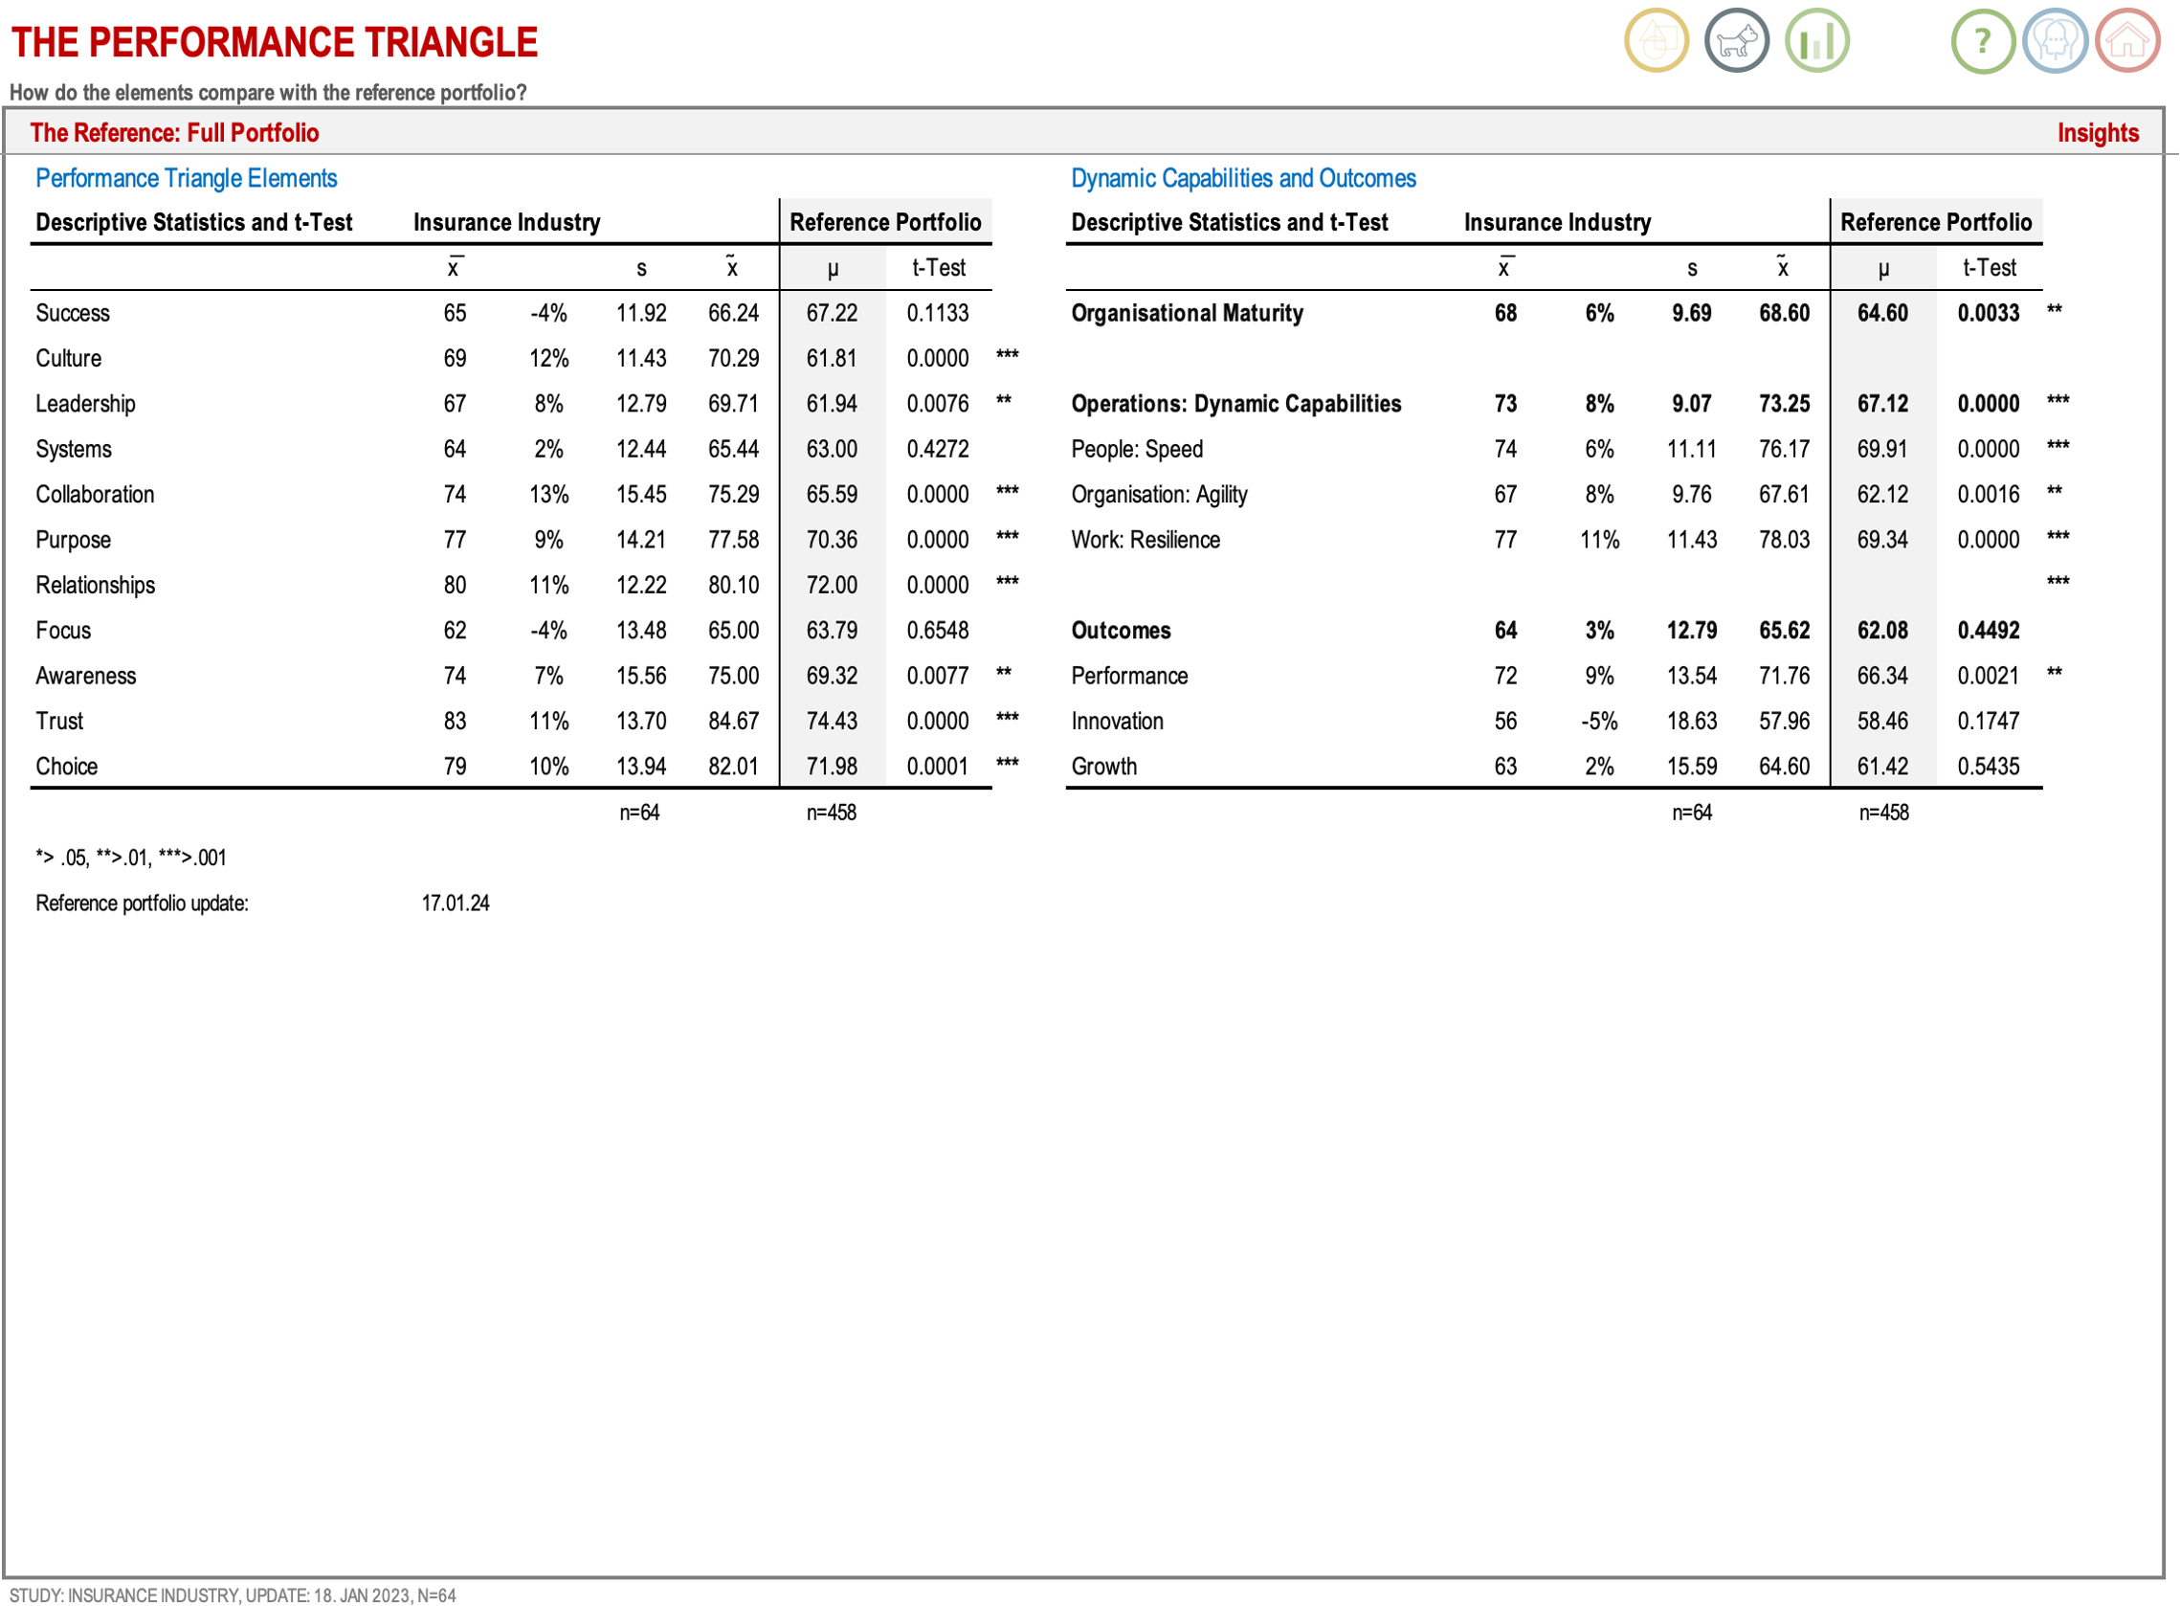This screenshot has width=2180, height=1606.
Task: Click the Growth t-Test value 0.5435
Action: [x=1990, y=767]
